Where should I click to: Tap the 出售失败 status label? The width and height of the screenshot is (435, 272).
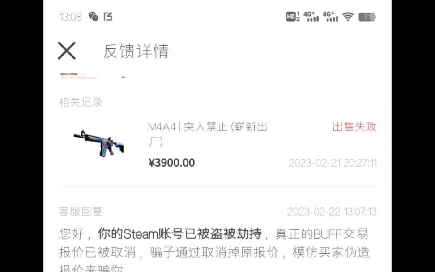(354, 127)
